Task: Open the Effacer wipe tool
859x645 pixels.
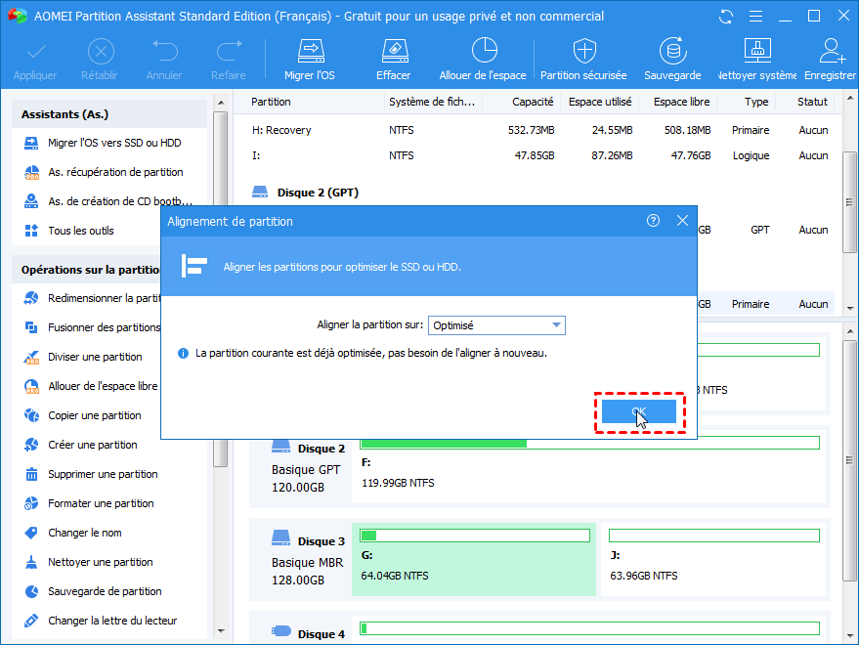Action: click(394, 60)
